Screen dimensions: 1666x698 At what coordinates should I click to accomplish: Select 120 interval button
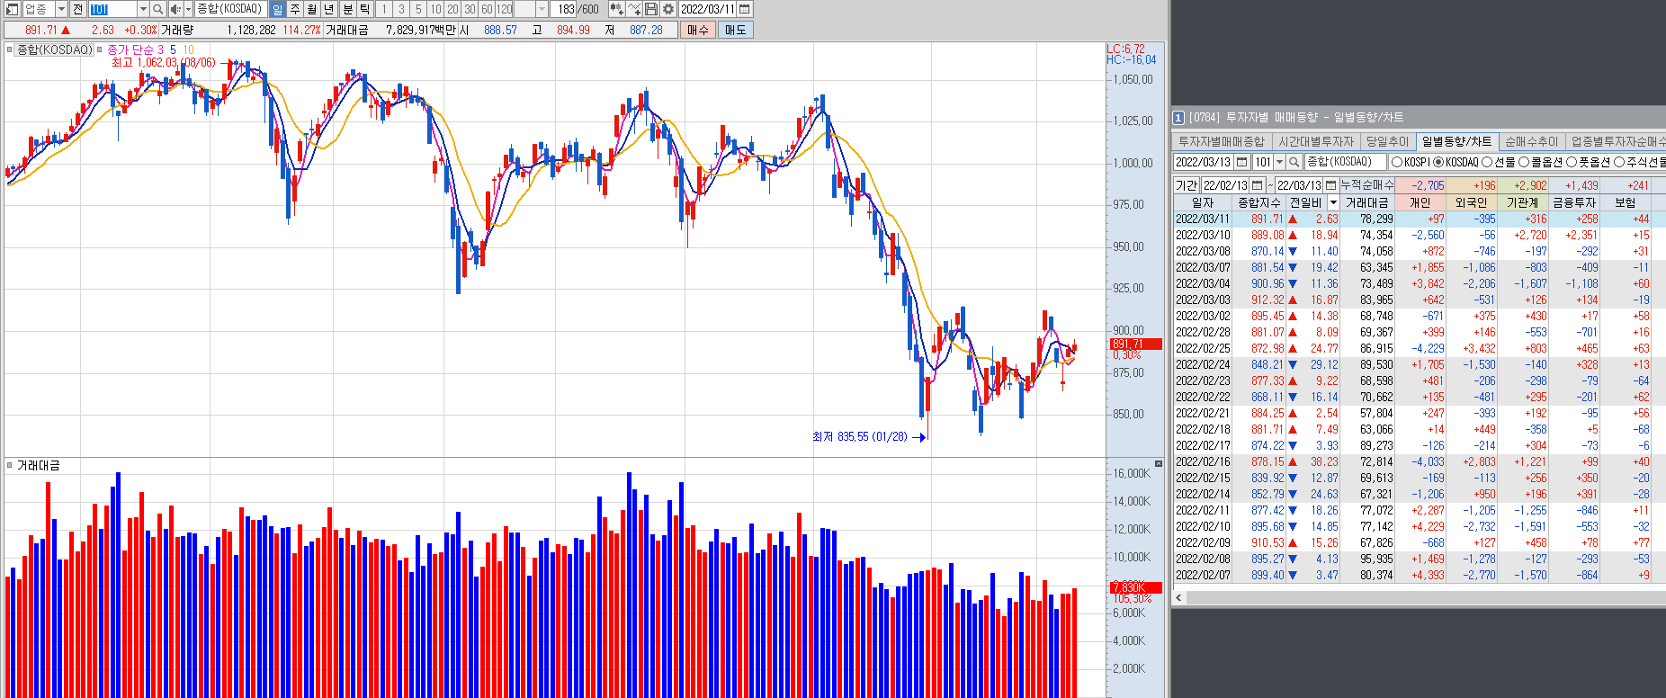[504, 9]
